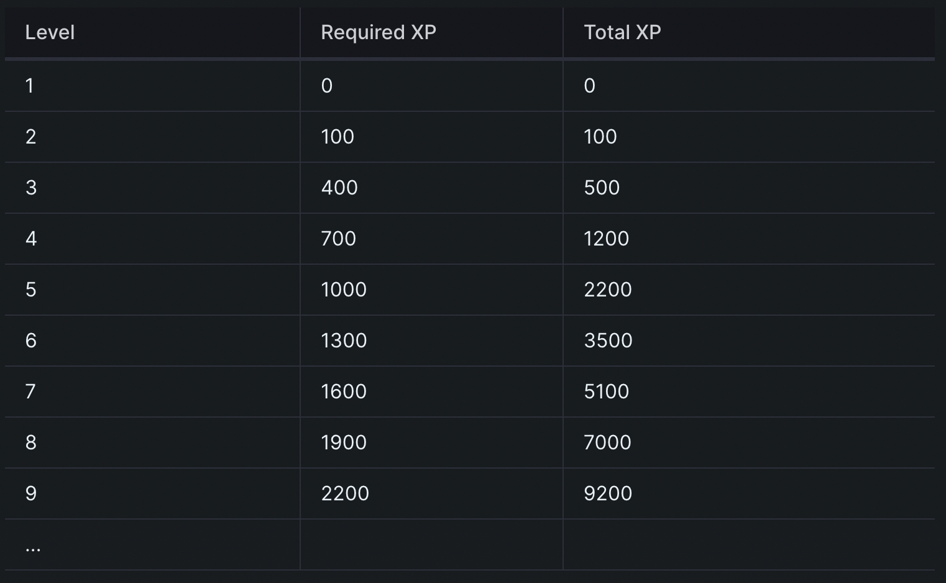Select the Level 9 cell
946x583 pixels.
(30, 493)
